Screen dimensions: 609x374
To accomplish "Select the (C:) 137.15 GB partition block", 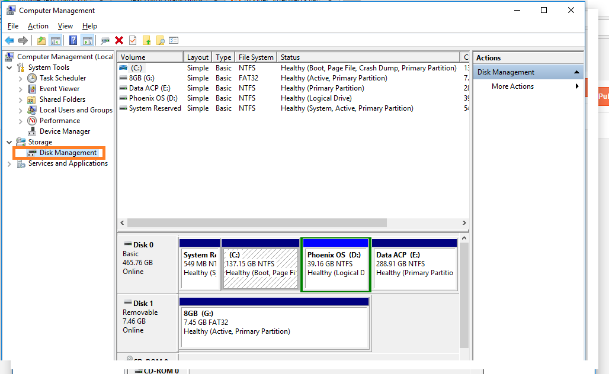I will pos(260,265).
